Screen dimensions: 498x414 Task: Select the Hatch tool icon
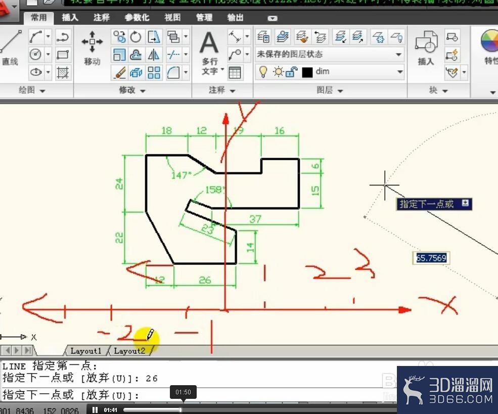pyautogui.click(x=63, y=72)
